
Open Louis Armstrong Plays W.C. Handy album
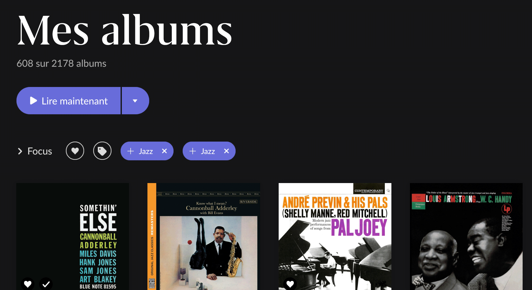466,236
